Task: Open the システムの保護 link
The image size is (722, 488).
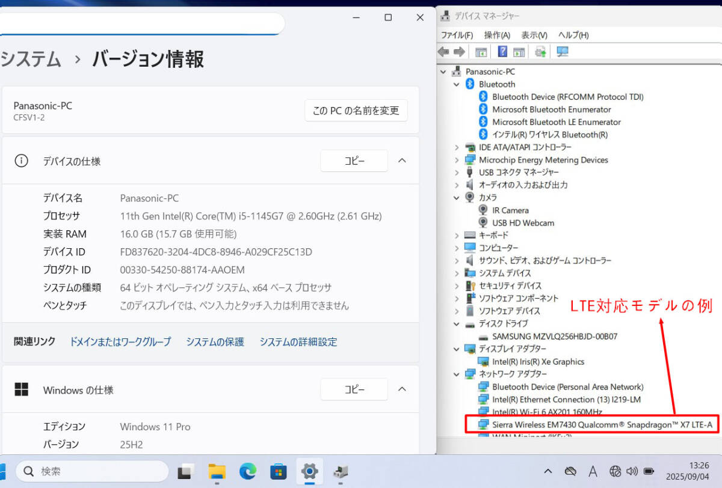Action: click(215, 342)
